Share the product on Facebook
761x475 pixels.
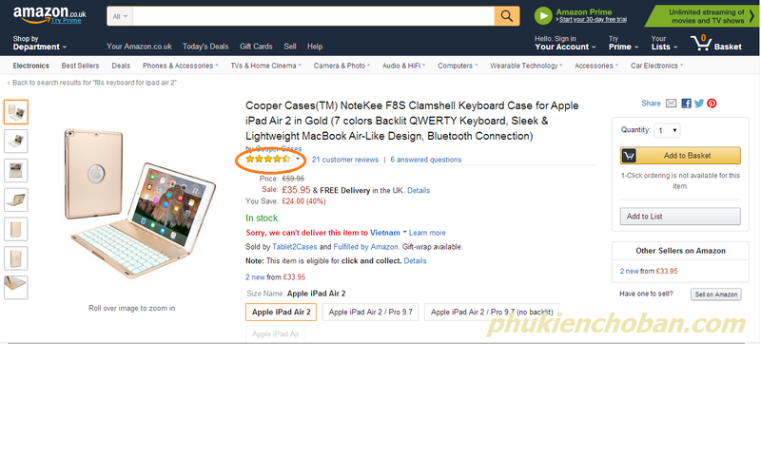coord(686,104)
